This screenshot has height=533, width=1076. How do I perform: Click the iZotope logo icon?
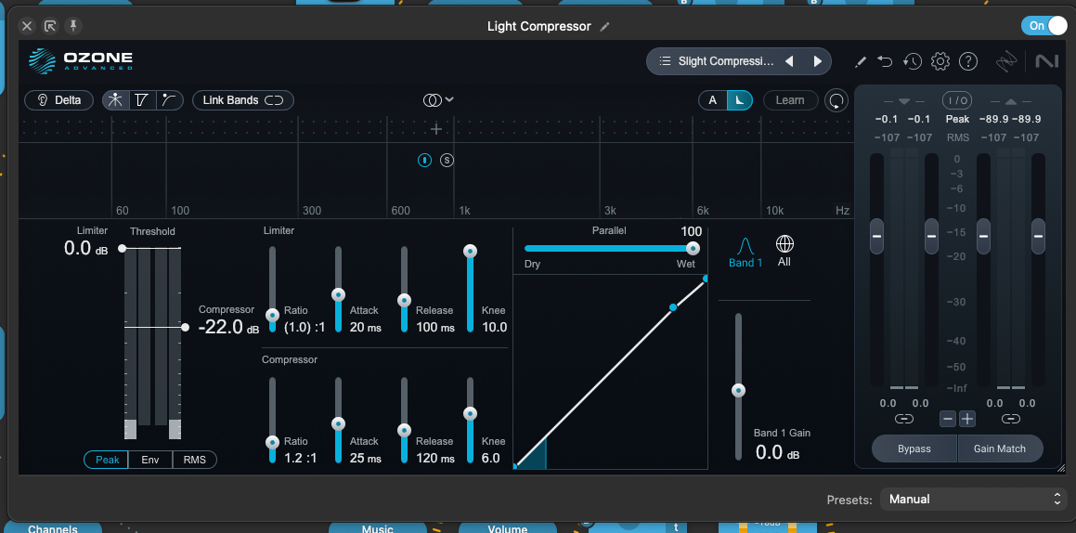pyautogui.click(x=1006, y=62)
